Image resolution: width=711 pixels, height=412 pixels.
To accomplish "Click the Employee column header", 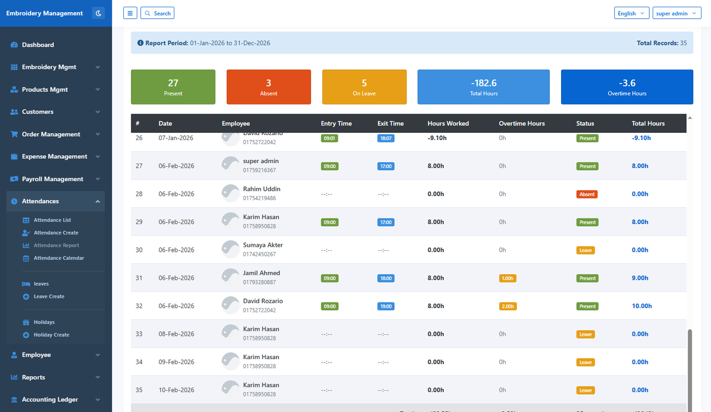I will (236, 123).
